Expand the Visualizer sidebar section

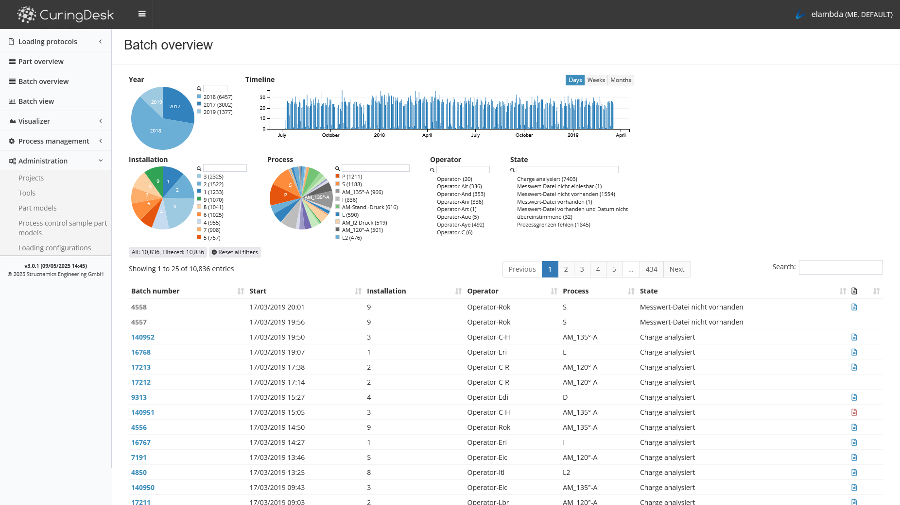[55, 121]
